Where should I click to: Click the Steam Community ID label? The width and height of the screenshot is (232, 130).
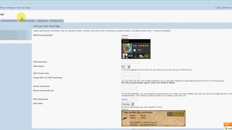click(x=43, y=91)
